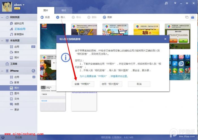Click the 取消 cancel button
The height and width of the screenshot is (140, 198).
(139, 84)
